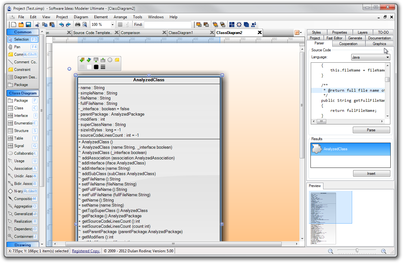Screen dimensions: 403x263
Task: Click the Insert button
Action: pyautogui.click(x=371, y=174)
